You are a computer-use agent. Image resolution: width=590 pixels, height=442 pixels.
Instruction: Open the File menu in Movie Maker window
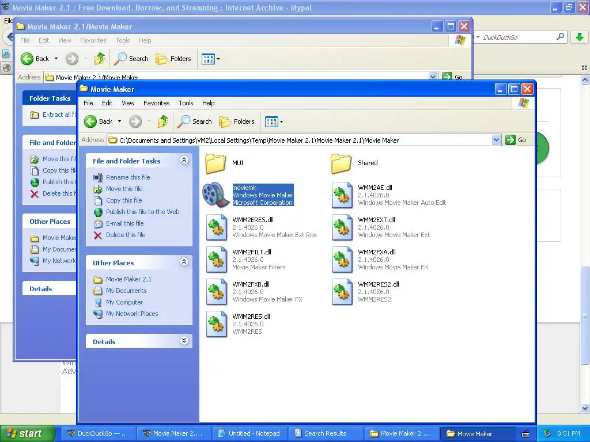click(x=88, y=103)
